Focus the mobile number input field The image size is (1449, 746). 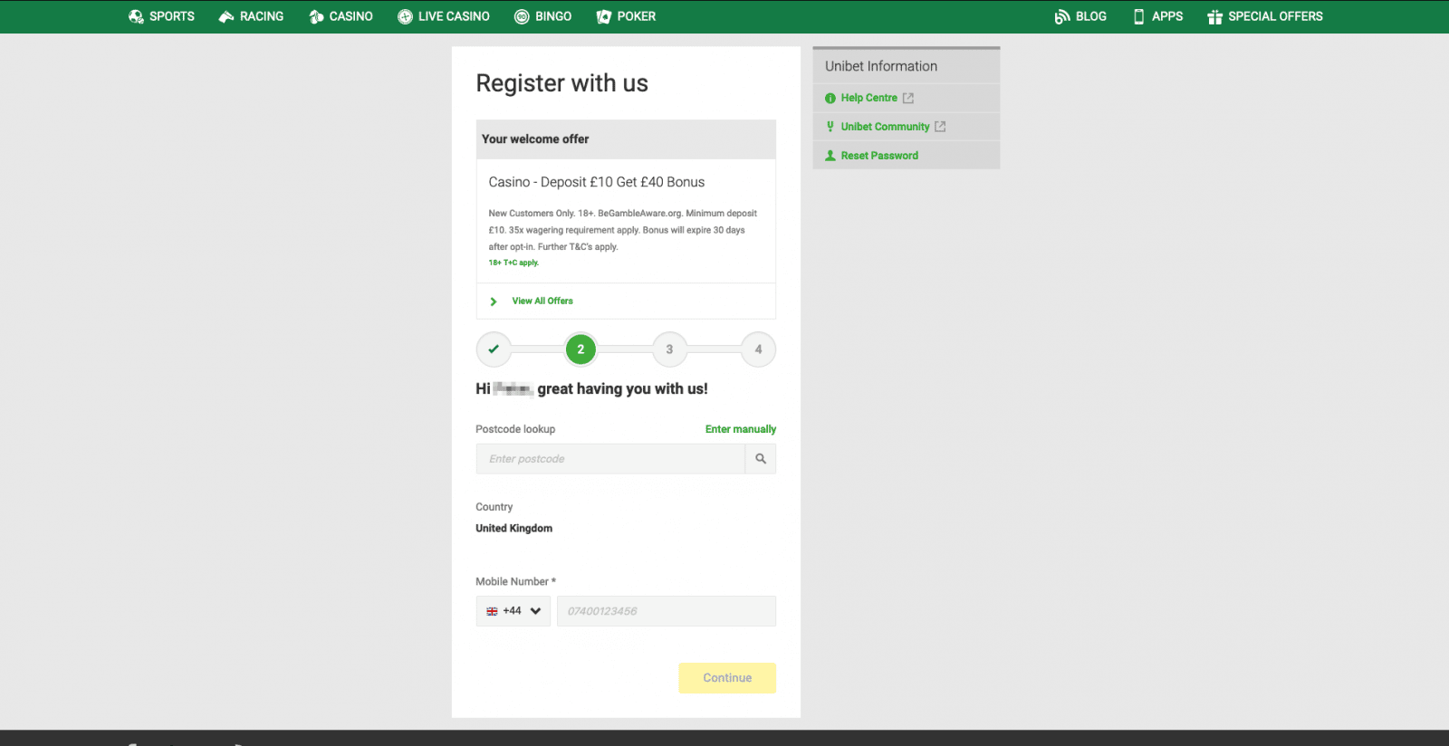point(667,611)
